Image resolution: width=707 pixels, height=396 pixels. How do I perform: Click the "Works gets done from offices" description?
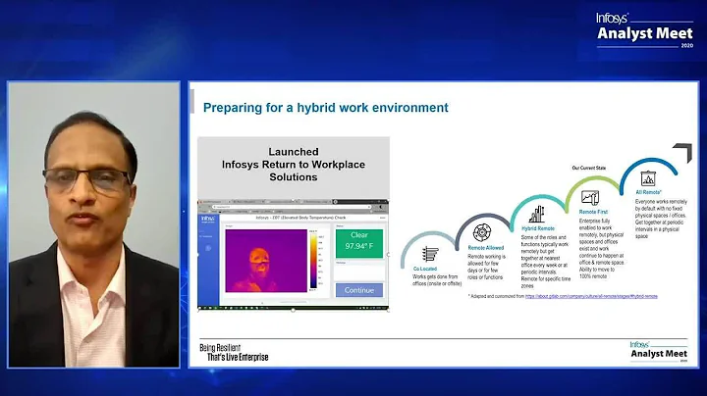(437, 280)
